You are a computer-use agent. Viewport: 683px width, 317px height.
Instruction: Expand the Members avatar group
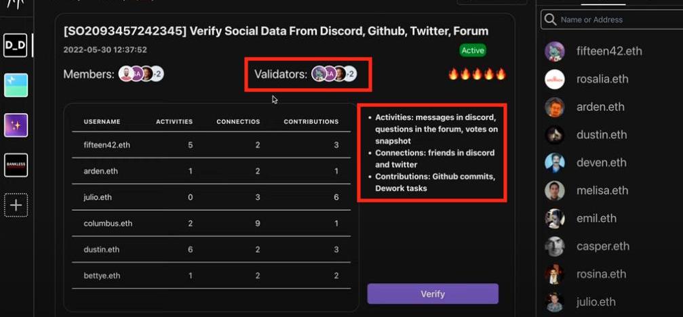pos(141,75)
